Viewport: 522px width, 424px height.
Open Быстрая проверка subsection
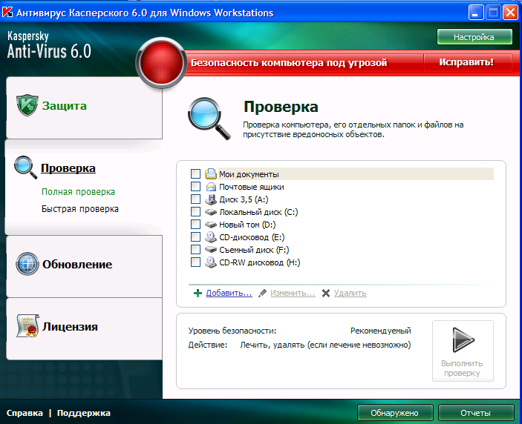80,209
